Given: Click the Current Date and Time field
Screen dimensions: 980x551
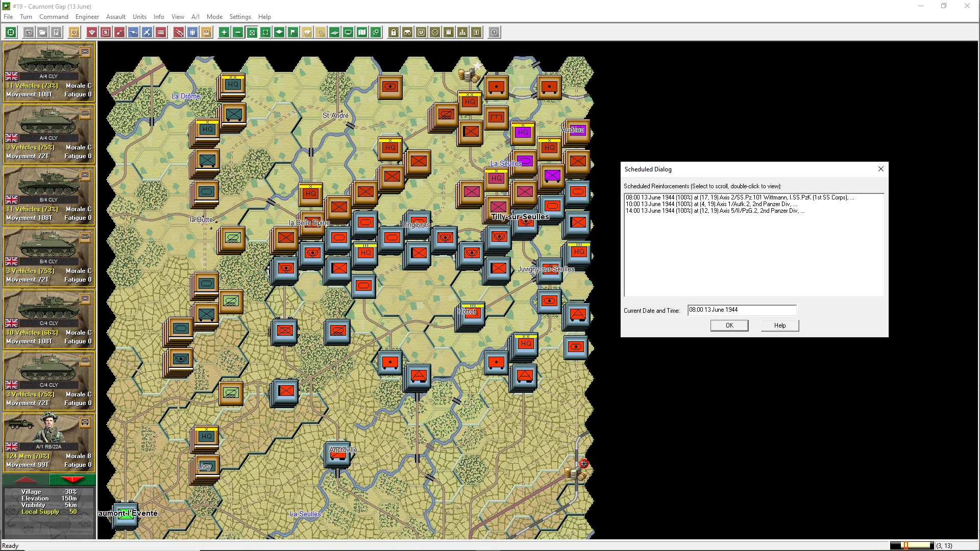Looking at the screenshot, I should 742,310.
